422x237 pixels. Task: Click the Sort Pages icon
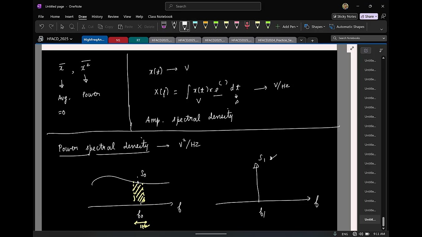(381, 50)
